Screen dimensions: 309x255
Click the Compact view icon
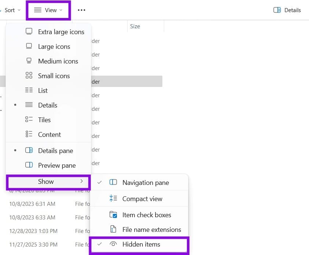click(x=113, y=198)
